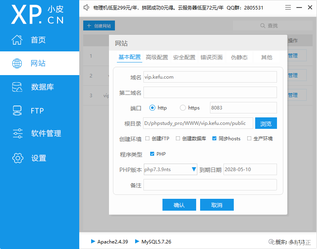Screen dimensions: 317x249
Task: Click the 备注 remarks input field
Action: click(210, 185)
